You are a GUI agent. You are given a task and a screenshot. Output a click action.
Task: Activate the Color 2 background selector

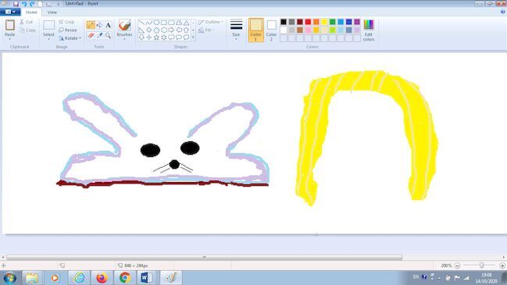271,30
